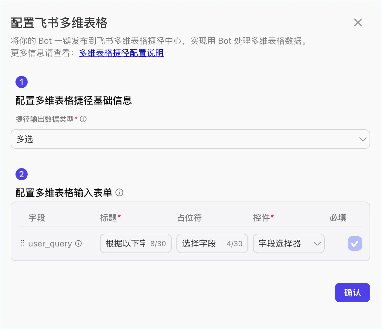Click the 占位符 column header

[189, 218]
